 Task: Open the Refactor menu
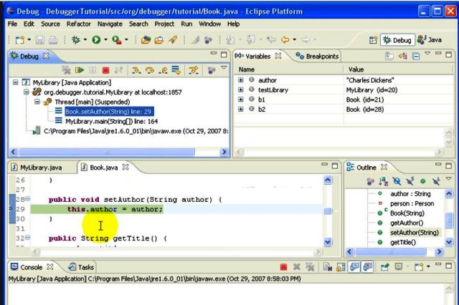[78, 24]
